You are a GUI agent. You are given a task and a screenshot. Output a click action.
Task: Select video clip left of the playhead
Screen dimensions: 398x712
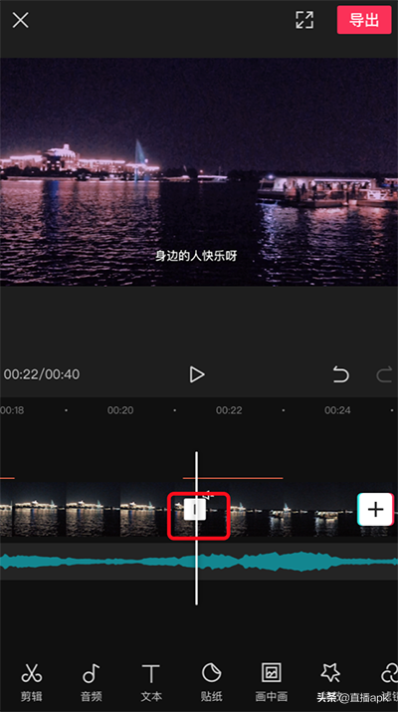(x=98, y=510)
